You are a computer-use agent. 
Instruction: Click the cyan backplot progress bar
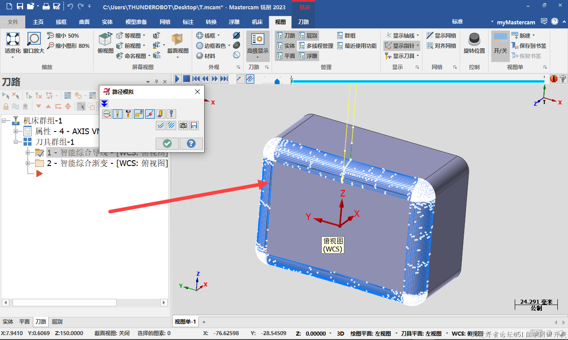click(418, 81)
